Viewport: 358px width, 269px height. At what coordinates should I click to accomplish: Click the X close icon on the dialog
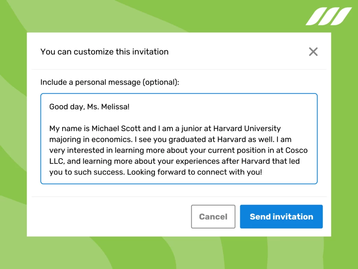[x=313, y=51]
